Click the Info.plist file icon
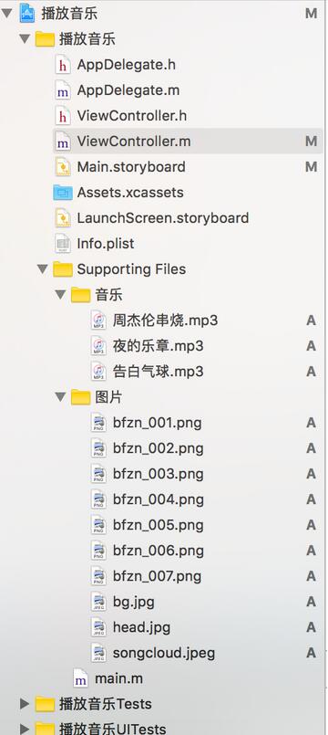The image size is (328, 735). point(62,244)
